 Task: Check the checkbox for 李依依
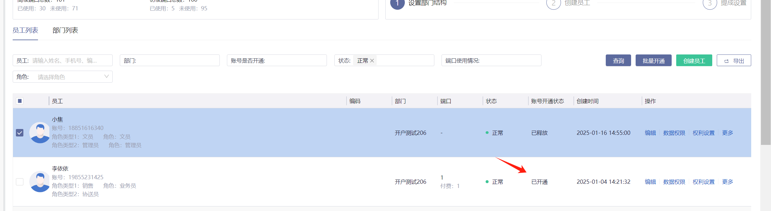click(x=20, y=182)
